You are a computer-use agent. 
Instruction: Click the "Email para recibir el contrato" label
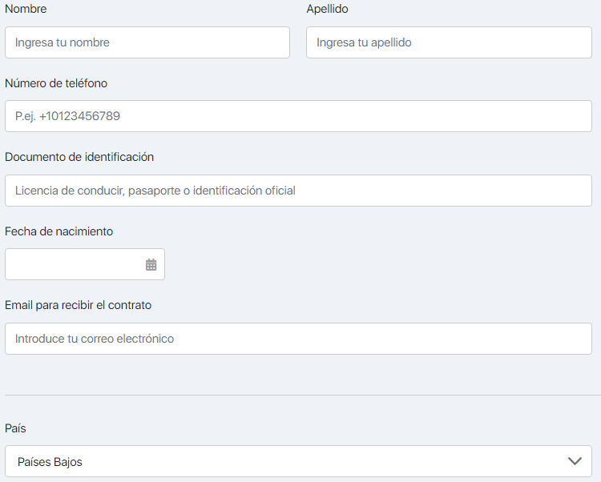[78, 305]
